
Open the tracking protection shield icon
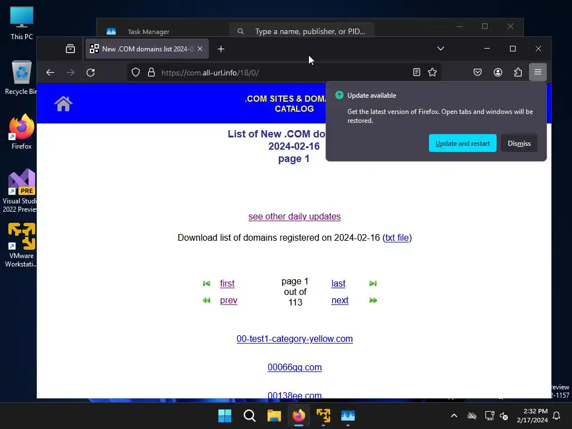(136, 73)
